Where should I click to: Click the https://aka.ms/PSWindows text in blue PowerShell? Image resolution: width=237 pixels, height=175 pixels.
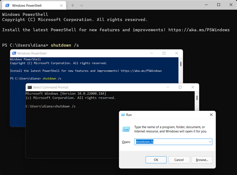pos(141,71)
